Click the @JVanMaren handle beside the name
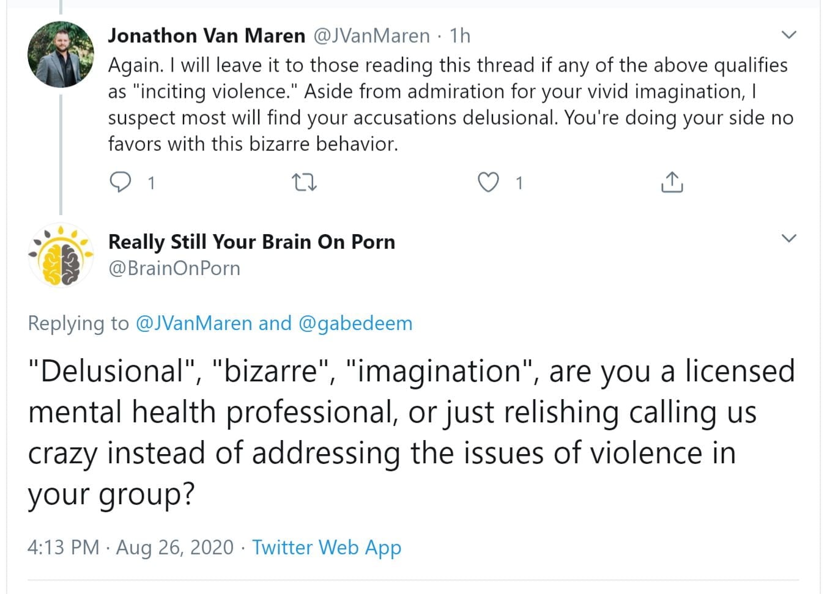Screen dimensions: 827x594 pos(371,36)
